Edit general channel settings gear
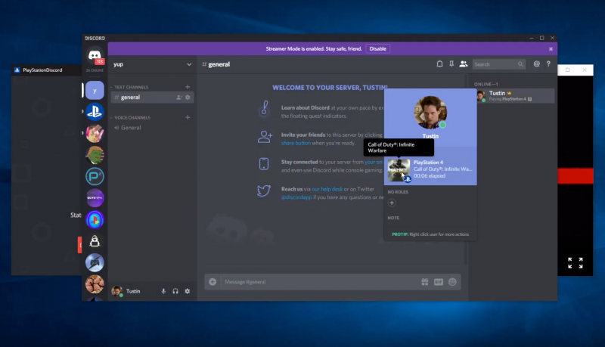 pyautogui.click(x=188, y=98)
